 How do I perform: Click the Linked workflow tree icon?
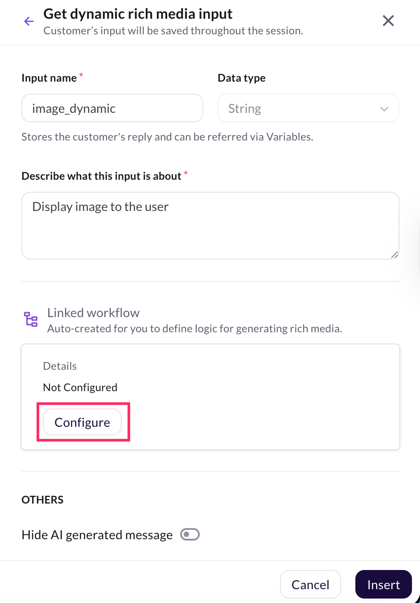(31, 319)
